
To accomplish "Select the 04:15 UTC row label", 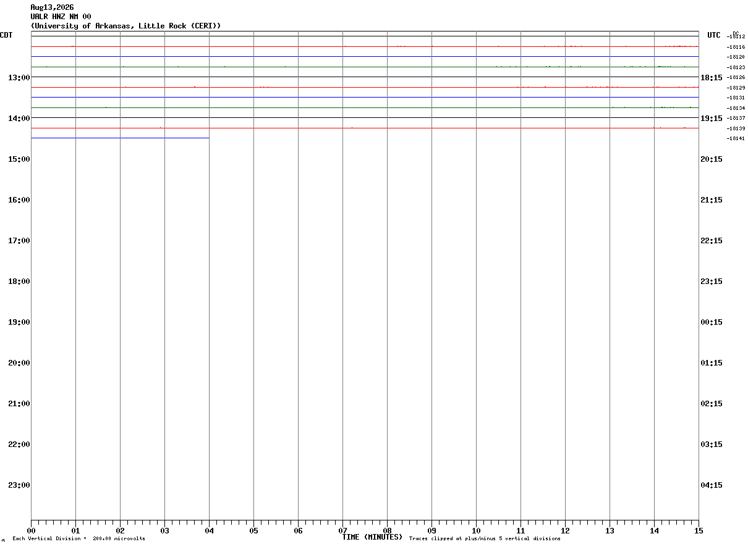I will point(711,485).
